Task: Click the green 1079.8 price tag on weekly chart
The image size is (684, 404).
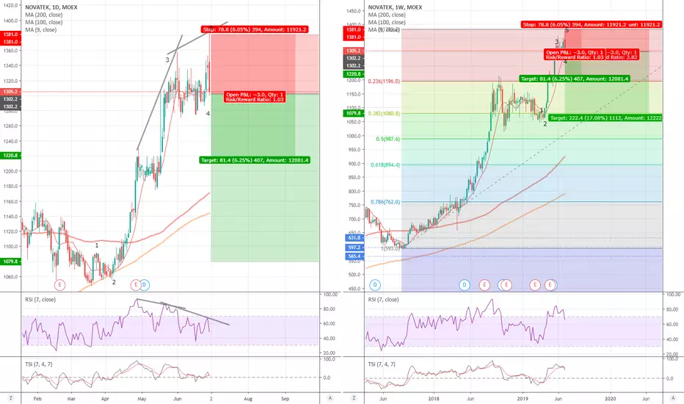Action: point(354,114)
